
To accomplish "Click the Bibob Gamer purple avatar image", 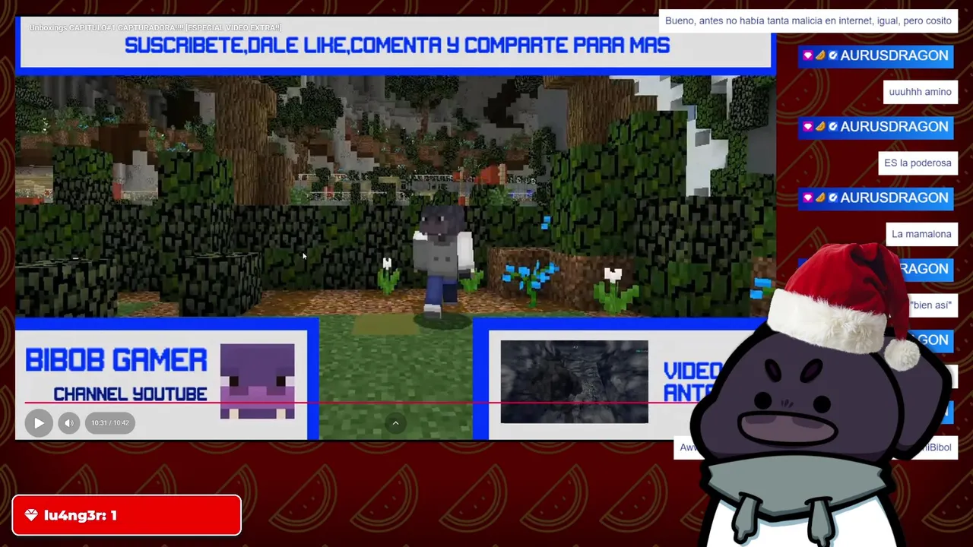I will point(257,381).
